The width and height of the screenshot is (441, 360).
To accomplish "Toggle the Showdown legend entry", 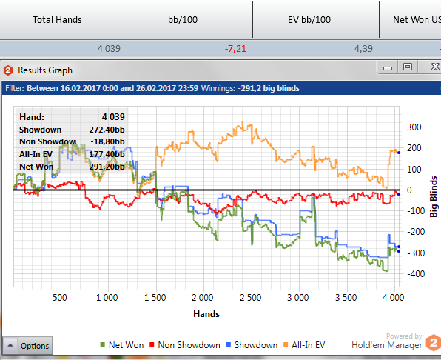I will click(252, 344).
